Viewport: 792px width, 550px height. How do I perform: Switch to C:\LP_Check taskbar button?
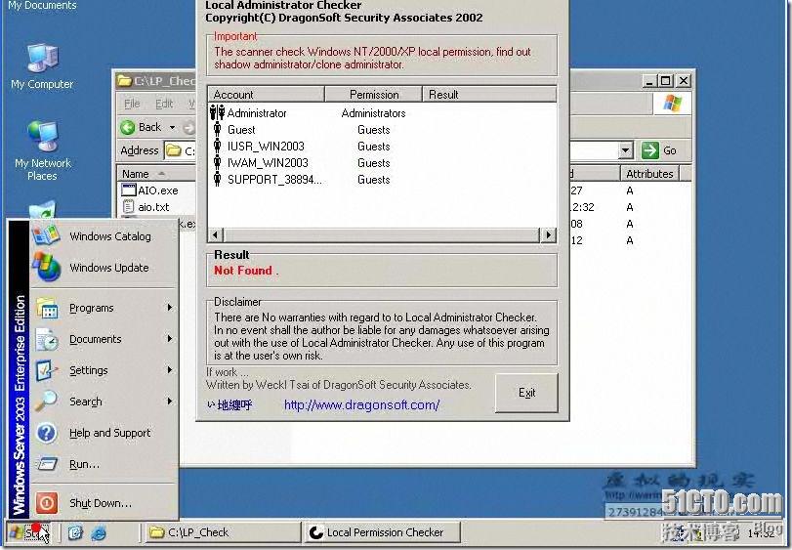(224, 532)
